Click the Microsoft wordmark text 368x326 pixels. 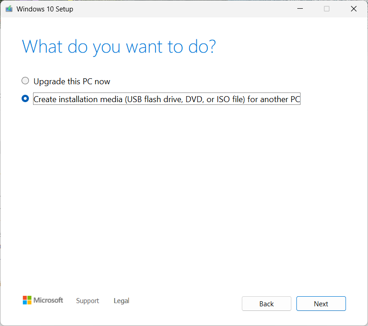point(48,300)
